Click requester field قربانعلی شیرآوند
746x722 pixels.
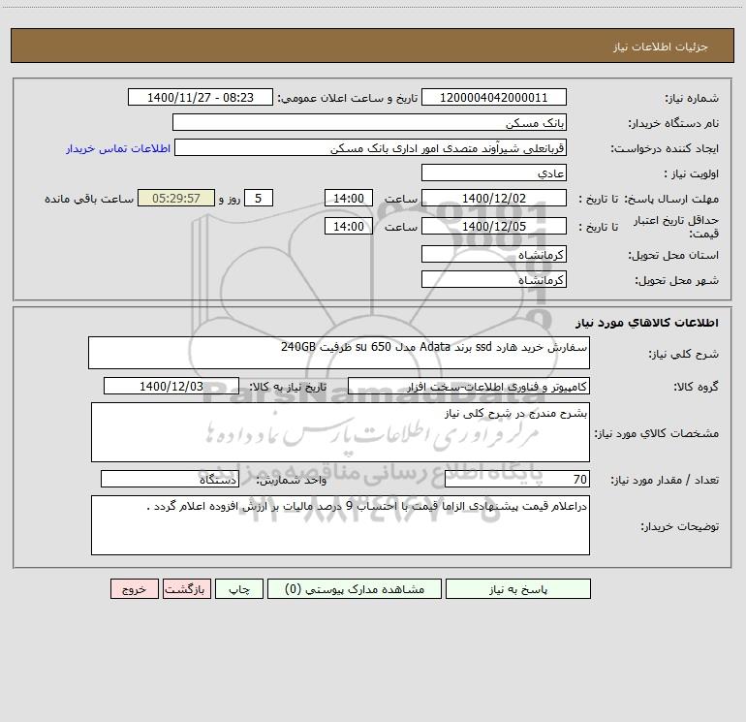point(371,147)
